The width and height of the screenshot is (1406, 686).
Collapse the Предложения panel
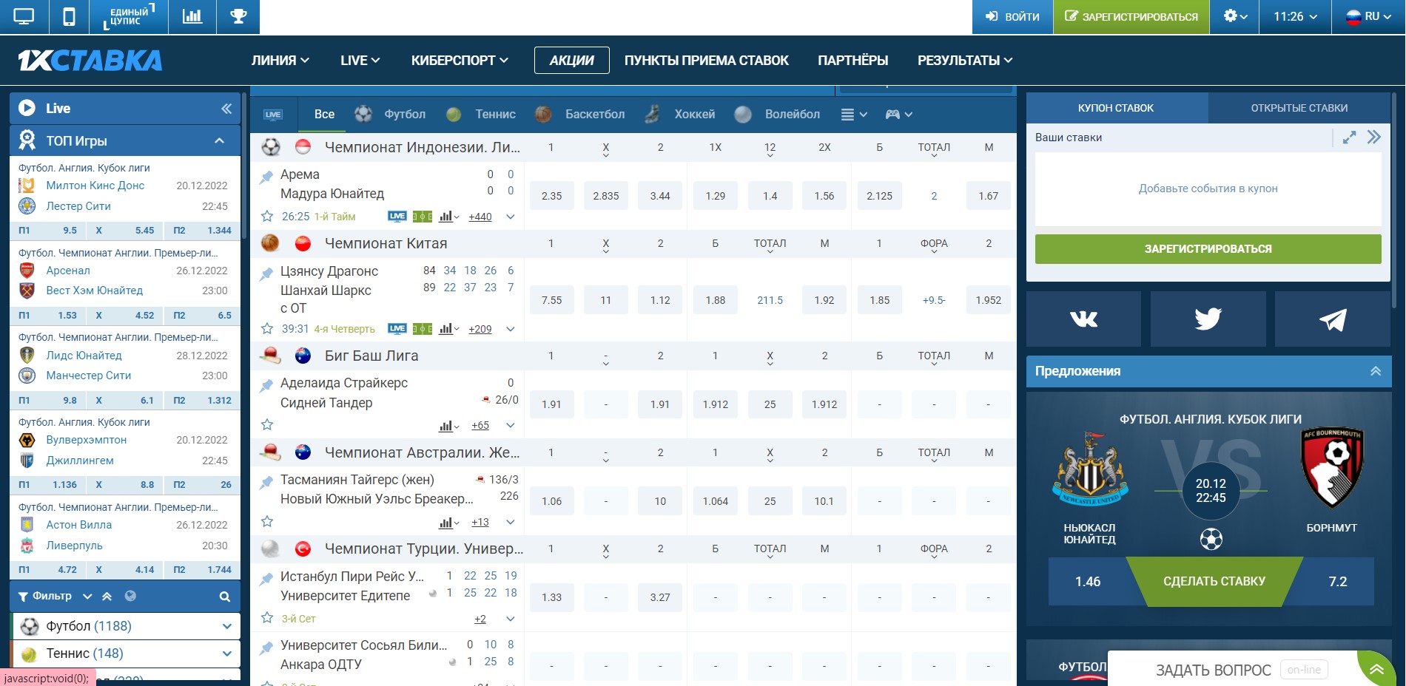1375,371
